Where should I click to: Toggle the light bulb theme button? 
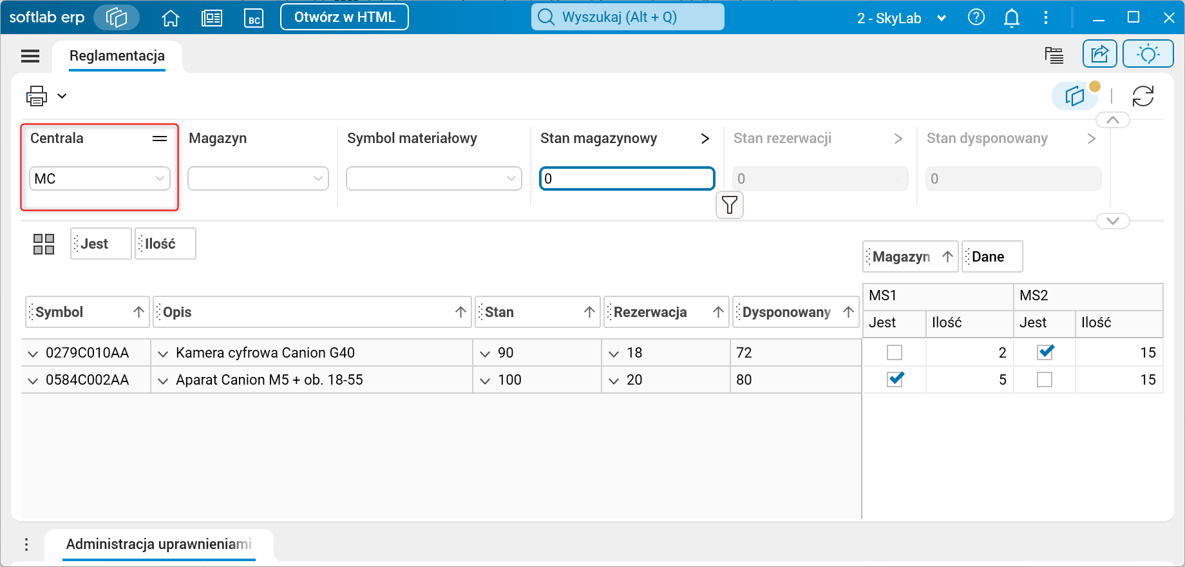[x=1148, y=53]
